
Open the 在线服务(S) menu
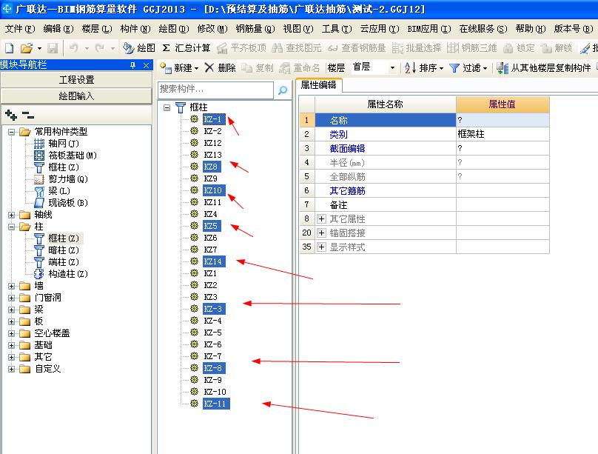483,29
